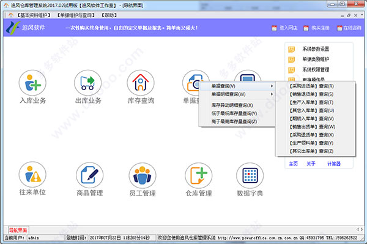Open the 商品管理 pencil icon
The image size is (367, 244).
90,175
